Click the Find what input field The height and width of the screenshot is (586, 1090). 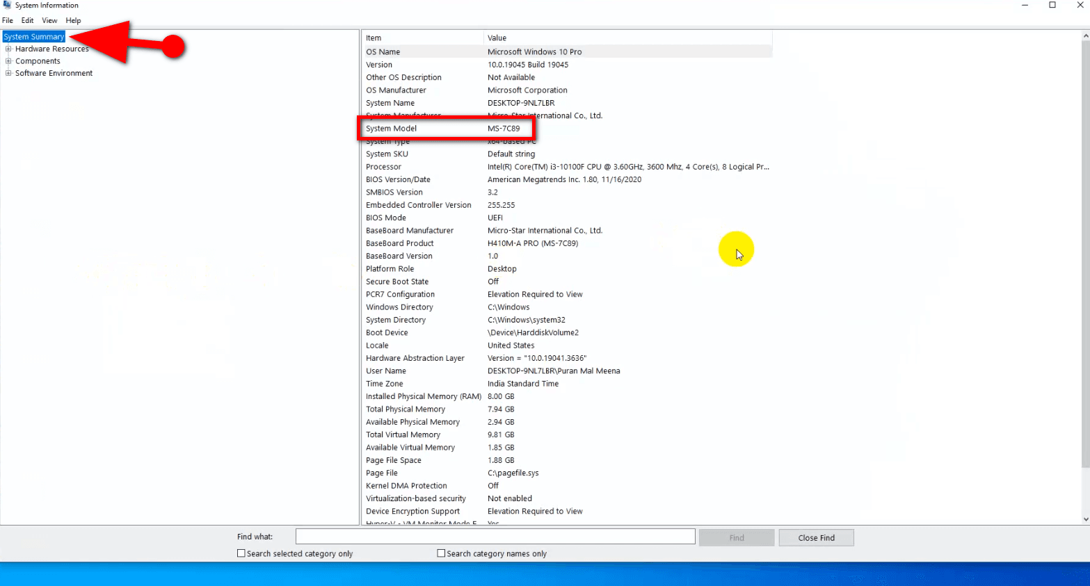click(x=495, y=537)
